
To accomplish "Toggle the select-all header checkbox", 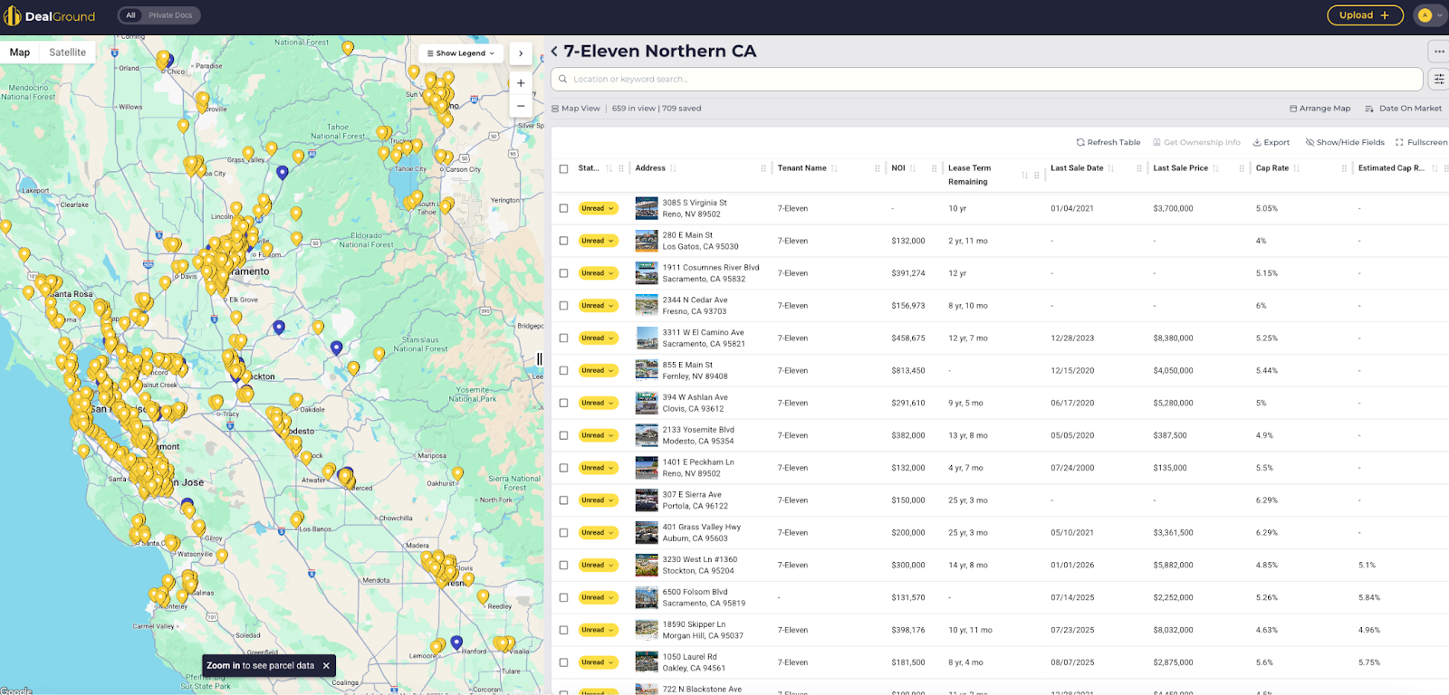I will 563,168.
